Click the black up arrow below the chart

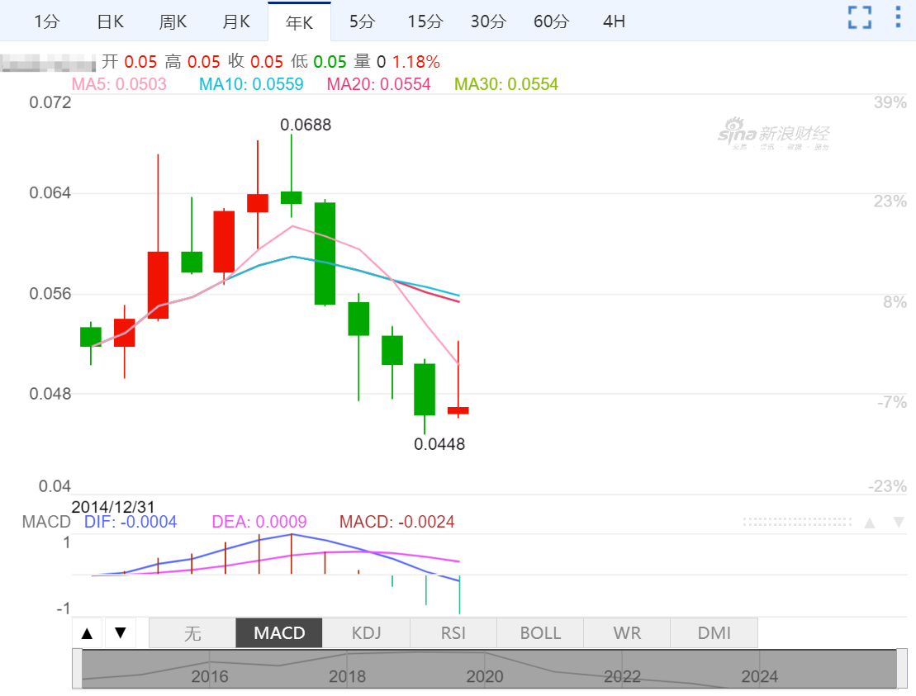pyautogui.click(x=88, y=633)
